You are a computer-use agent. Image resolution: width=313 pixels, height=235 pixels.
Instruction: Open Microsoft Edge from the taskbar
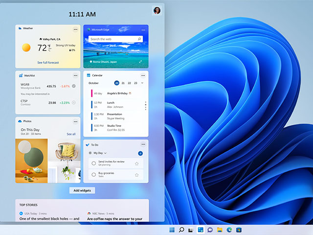pos(229,230)
